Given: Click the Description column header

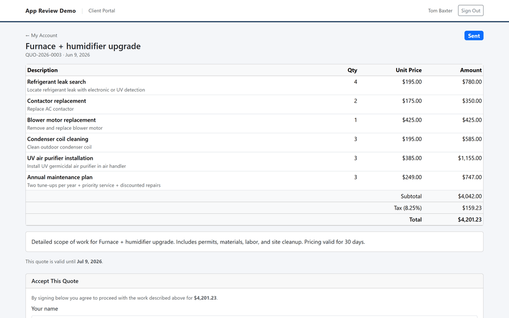Looking at the screenshot, I should click(x=43, y=70).
